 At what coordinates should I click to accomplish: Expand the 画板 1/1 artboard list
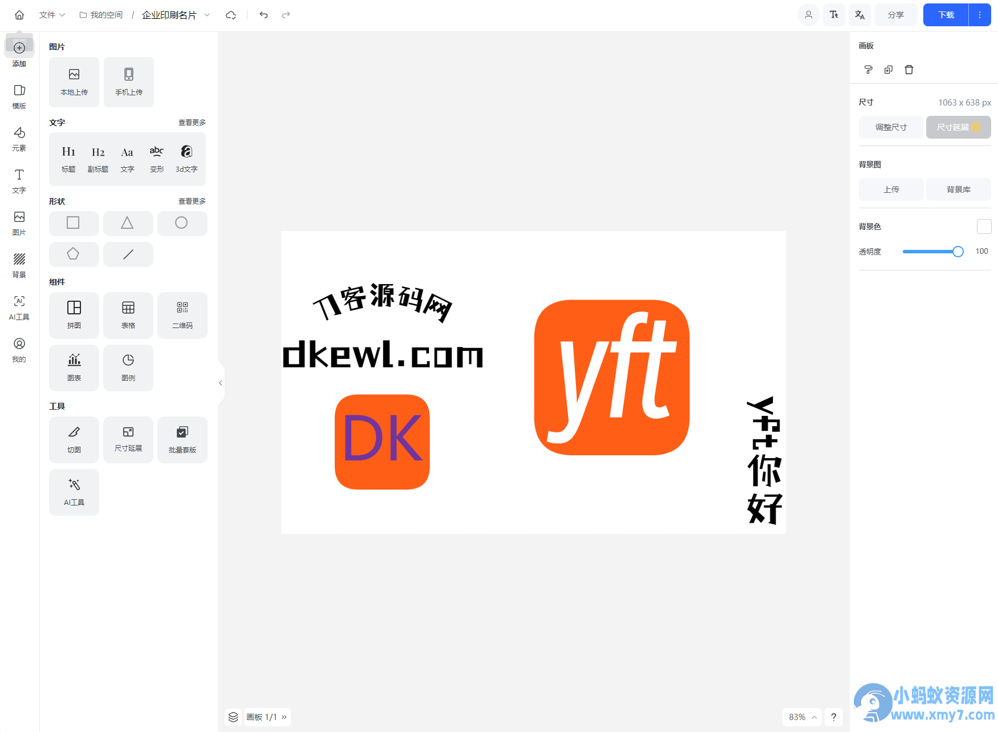(267, 717)
